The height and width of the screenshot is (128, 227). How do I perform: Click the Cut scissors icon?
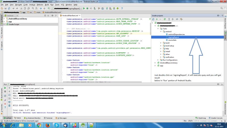22,9
